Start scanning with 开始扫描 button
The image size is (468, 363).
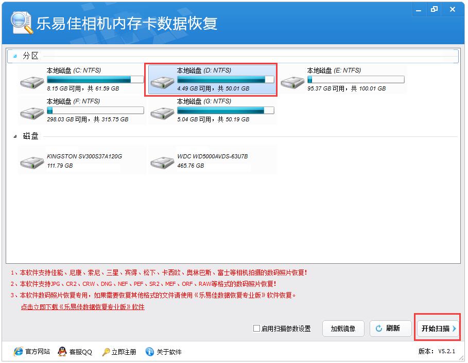[x=438, y=329]
